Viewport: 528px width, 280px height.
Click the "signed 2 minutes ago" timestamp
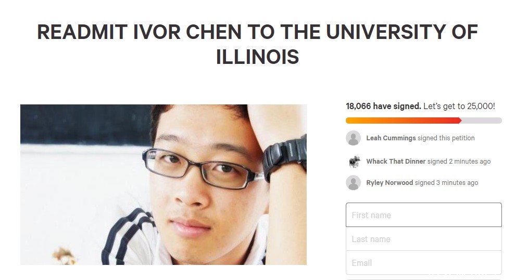coord(459,162)
